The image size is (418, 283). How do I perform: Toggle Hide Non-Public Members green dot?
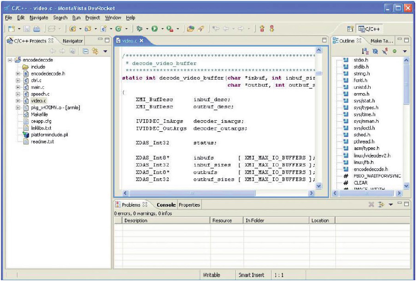394,51
